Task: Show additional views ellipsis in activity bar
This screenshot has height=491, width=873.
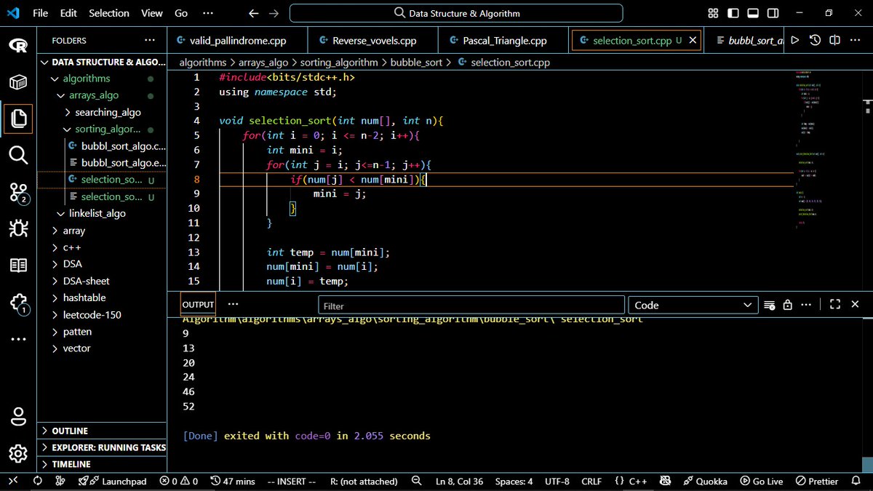Action: point(18,339)
